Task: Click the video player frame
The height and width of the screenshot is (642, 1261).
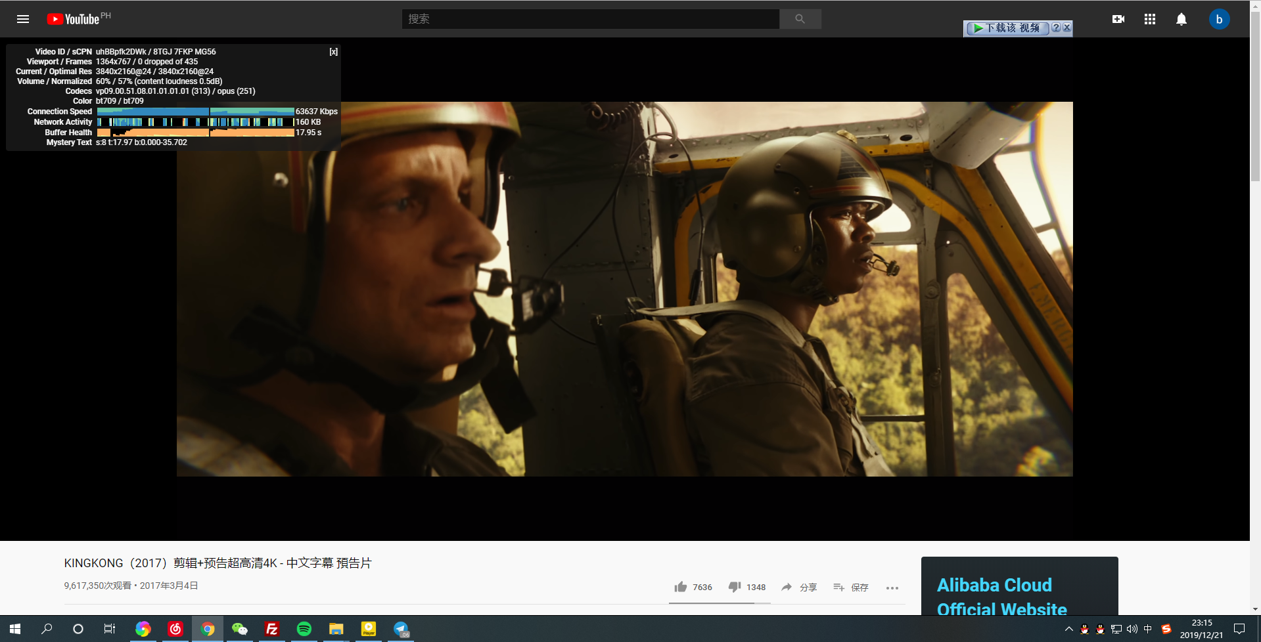Action: (x=625, y=289)
